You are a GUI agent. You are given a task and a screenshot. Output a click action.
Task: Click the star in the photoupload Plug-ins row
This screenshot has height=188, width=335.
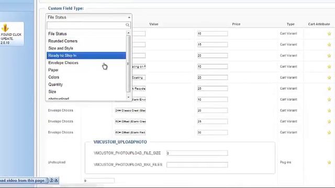(x=329, y=162)
